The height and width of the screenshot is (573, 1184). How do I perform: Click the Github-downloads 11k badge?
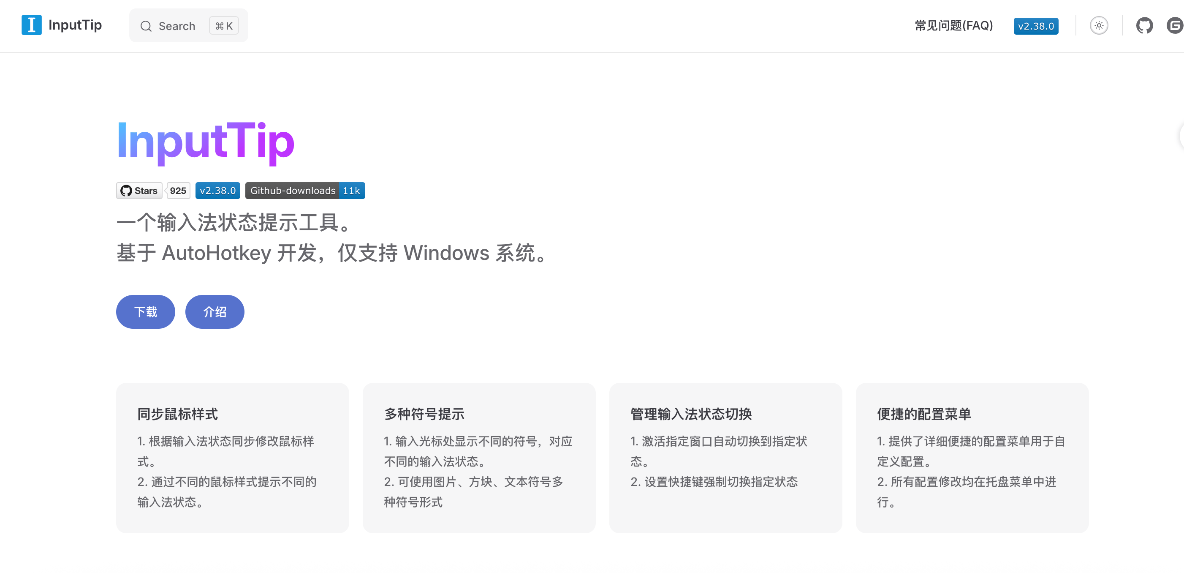tap(305, 191)
